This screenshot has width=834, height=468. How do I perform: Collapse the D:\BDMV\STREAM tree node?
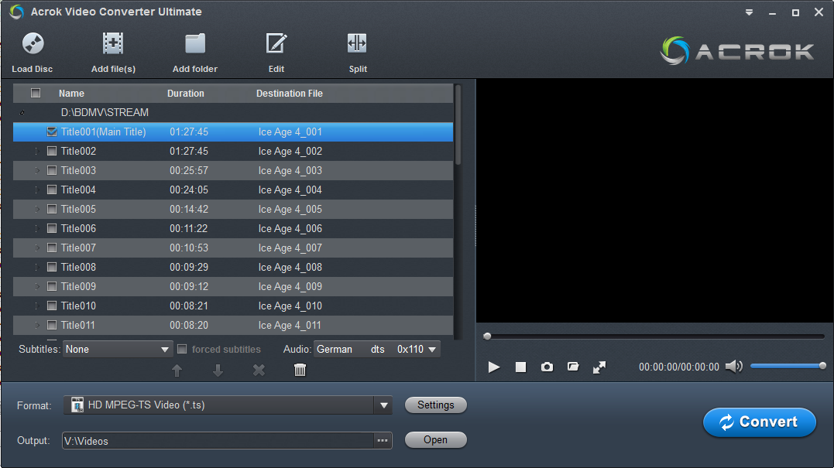[x=22, y=113]
